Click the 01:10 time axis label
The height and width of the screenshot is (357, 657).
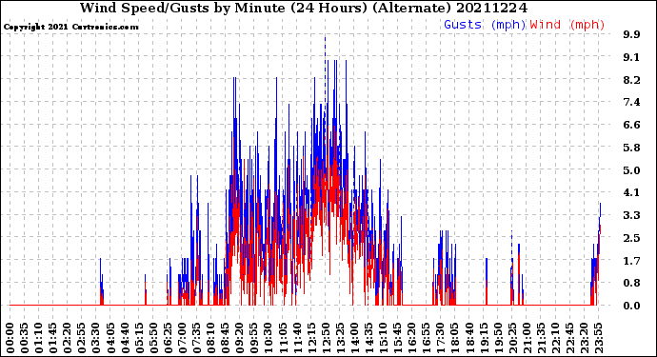[x=39, y=338]
